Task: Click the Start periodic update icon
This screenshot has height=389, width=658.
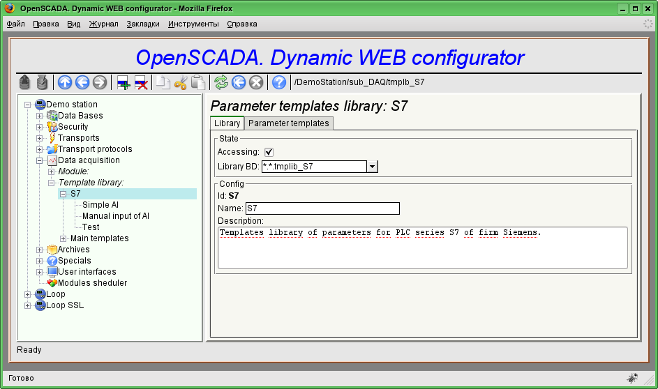Action: click(x=239, y=82)
